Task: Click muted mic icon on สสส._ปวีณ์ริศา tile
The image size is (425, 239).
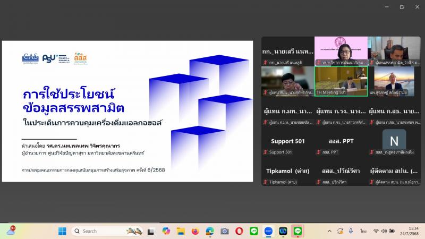Action: 318,182
